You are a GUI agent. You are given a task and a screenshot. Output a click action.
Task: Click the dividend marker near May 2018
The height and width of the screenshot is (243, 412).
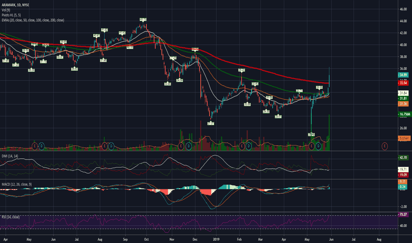point(42,146)
